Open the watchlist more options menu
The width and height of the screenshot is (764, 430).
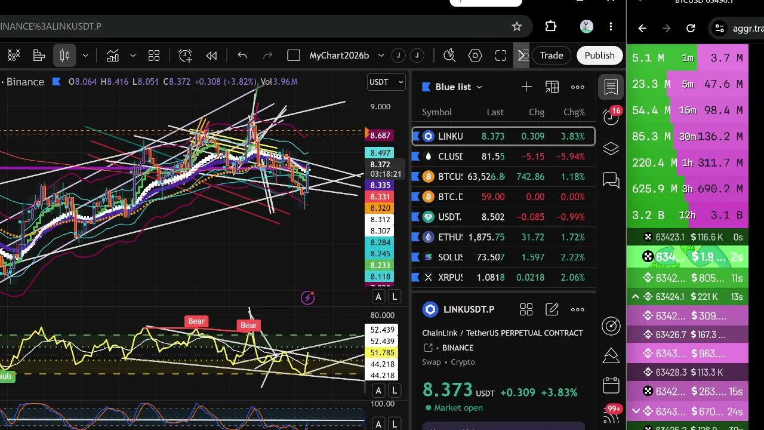(x=578, y=87)
